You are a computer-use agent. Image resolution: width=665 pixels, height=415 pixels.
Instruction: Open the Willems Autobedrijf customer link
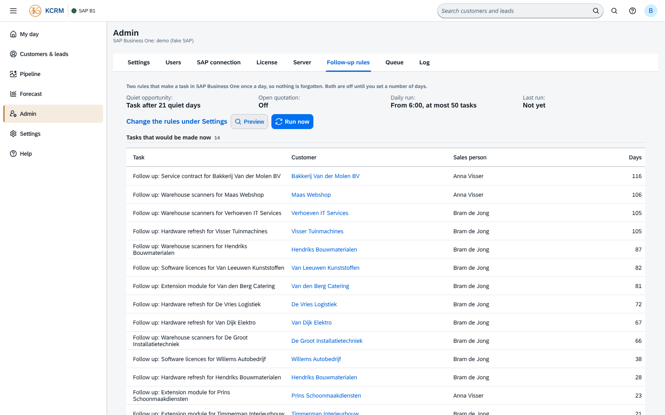(x=316, y=359)
